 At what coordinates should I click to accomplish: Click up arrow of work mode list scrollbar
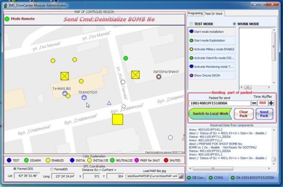274,30
